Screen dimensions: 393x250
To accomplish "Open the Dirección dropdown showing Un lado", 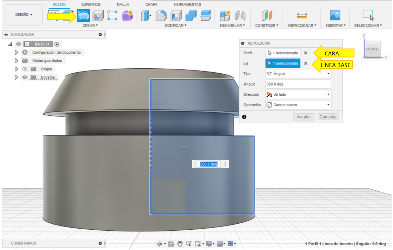I will click(298, 95).
